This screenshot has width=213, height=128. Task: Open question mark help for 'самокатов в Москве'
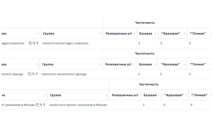[44, 105]
